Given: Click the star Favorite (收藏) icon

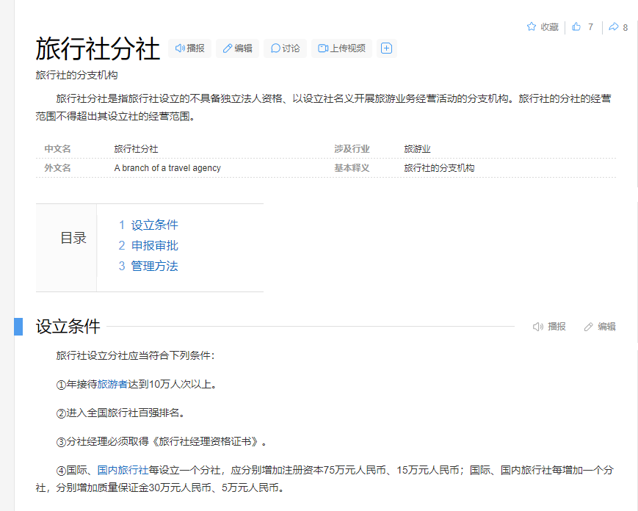Looking at the screenshot, I should (532, 27).
